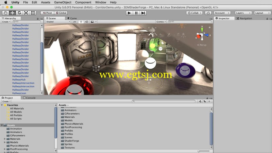Viewport: 272px width, 153px height.
Task: Open the Window menu
Action: coord(101,2)
